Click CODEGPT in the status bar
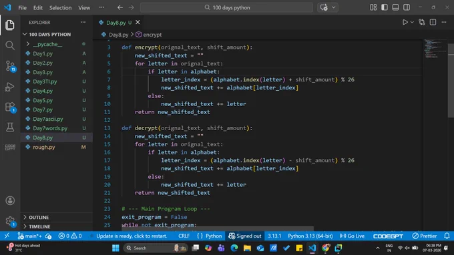The width and height of the screenshot is (454, 255). (388, 236)
